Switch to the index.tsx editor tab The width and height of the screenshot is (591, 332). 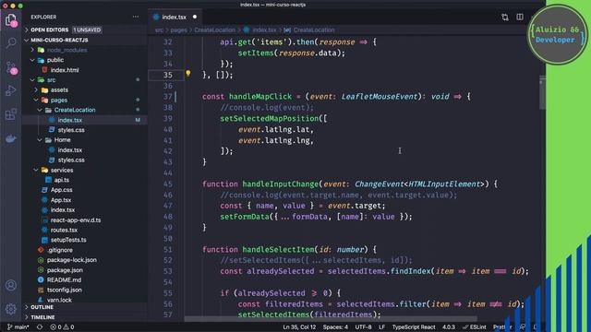[x=175, y=17]
